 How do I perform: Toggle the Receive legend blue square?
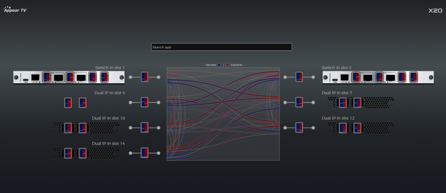(219, 65)
